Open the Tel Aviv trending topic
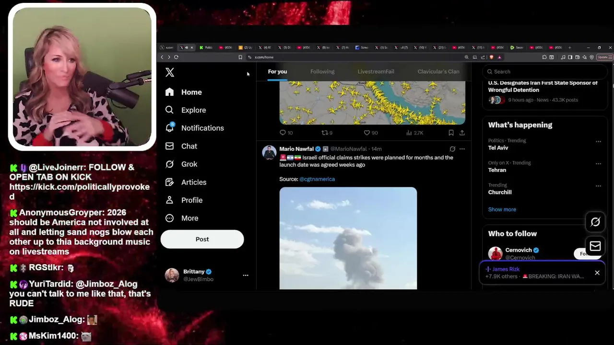 pyautogui.click(x=498, y=148)
